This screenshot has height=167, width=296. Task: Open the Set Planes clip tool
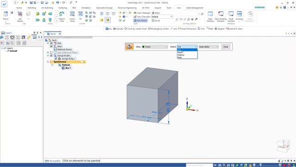coord(20,17)
